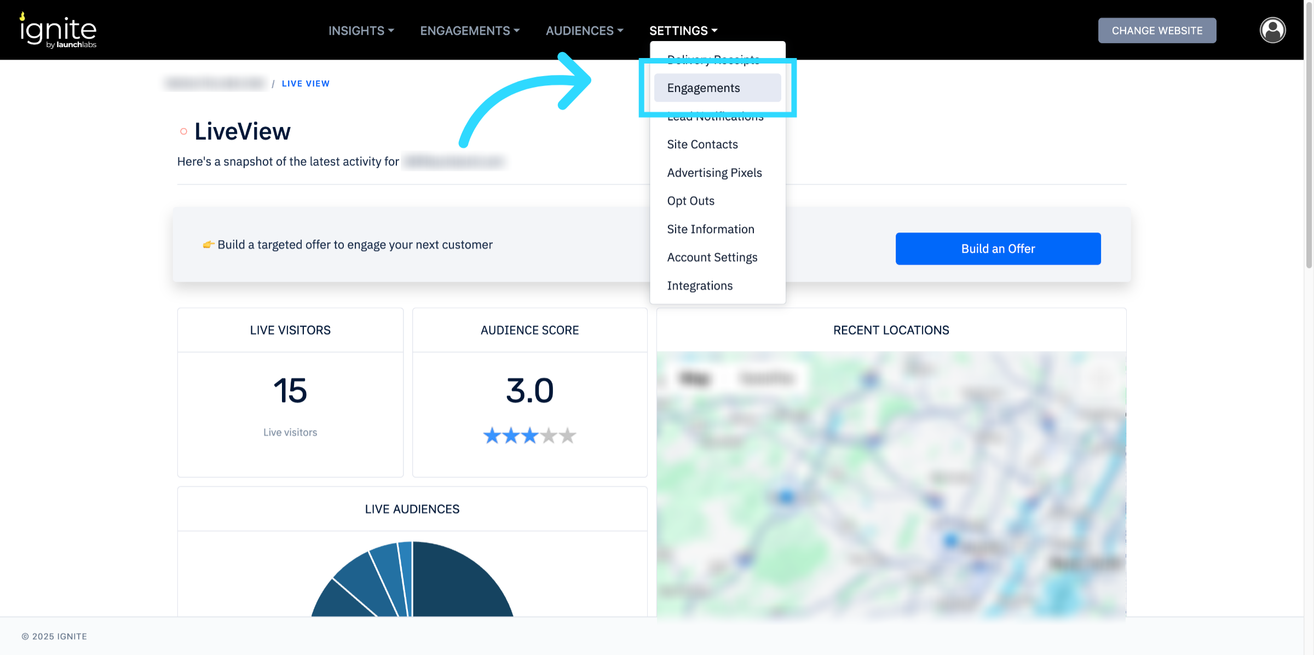Click the Build an Offer button
This screenshot has width=1314, height=655.
click(998, 249)
